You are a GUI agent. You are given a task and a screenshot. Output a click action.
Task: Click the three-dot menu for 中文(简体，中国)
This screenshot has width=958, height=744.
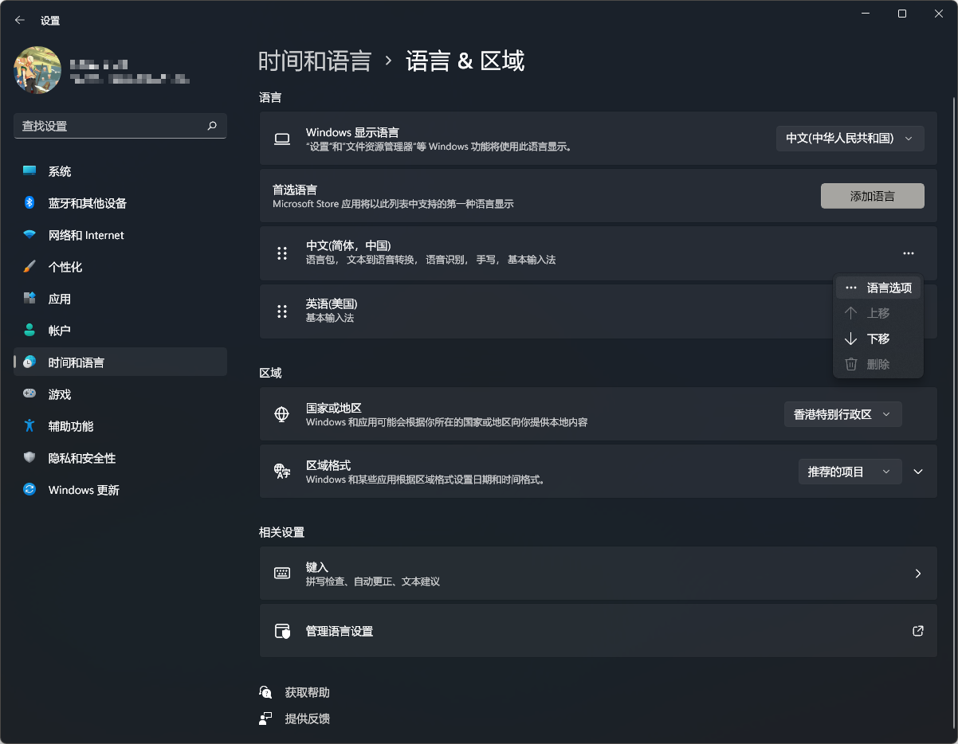[x=909, y=253]
